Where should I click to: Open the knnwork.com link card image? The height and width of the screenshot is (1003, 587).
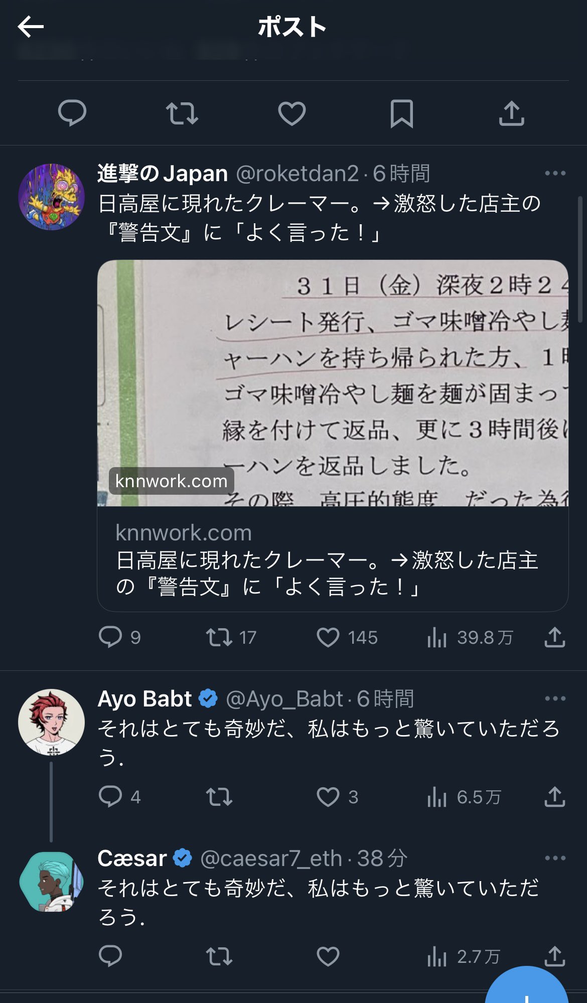pyautogui.click(x=333, y=383)
